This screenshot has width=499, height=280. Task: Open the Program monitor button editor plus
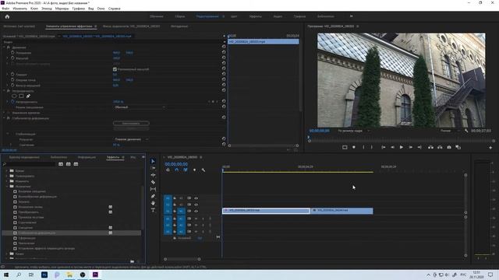pyautogui.click(x=490, y=148)
